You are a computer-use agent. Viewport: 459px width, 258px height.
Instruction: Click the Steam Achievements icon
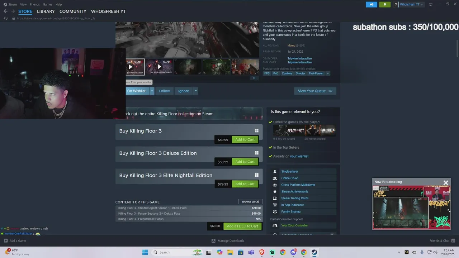point(275,192)
